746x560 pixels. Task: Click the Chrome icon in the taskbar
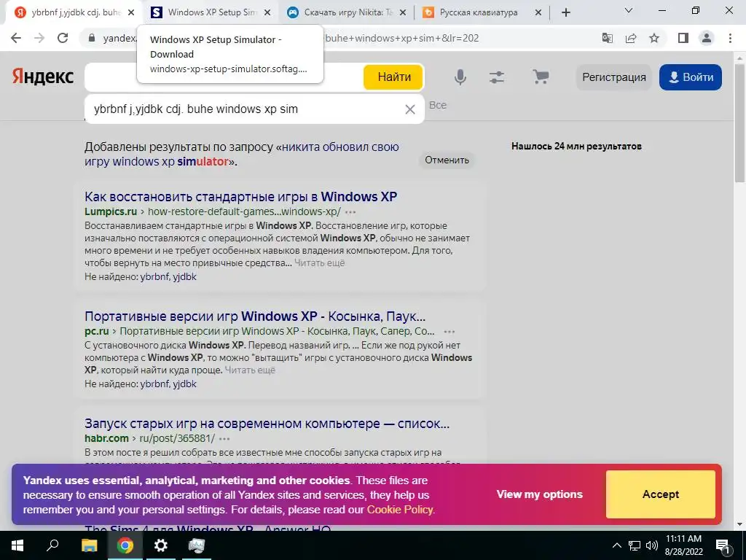coord(125,545)
